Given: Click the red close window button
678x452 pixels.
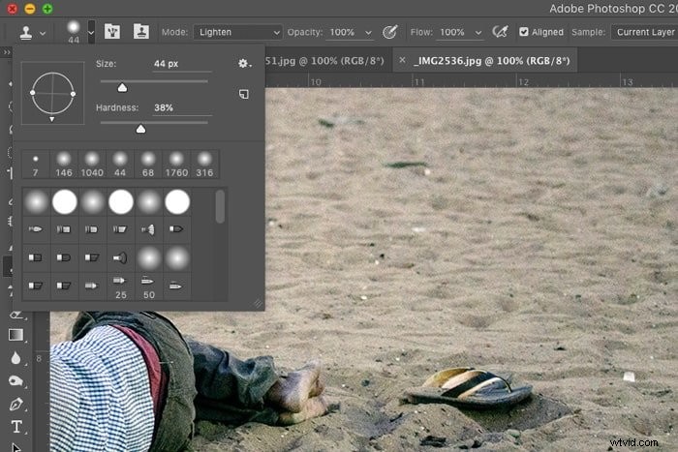Looking at the screenshot, I should tap(12, 9).
